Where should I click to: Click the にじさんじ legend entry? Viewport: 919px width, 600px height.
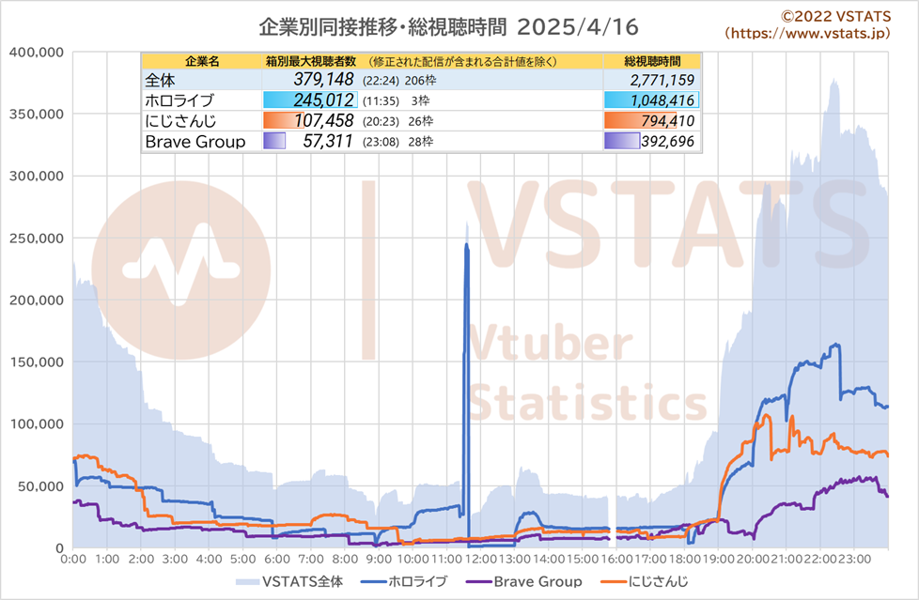[644, 581]
